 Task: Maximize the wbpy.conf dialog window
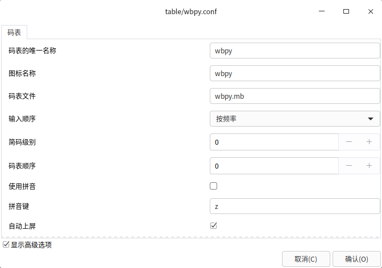click(346, 11)
